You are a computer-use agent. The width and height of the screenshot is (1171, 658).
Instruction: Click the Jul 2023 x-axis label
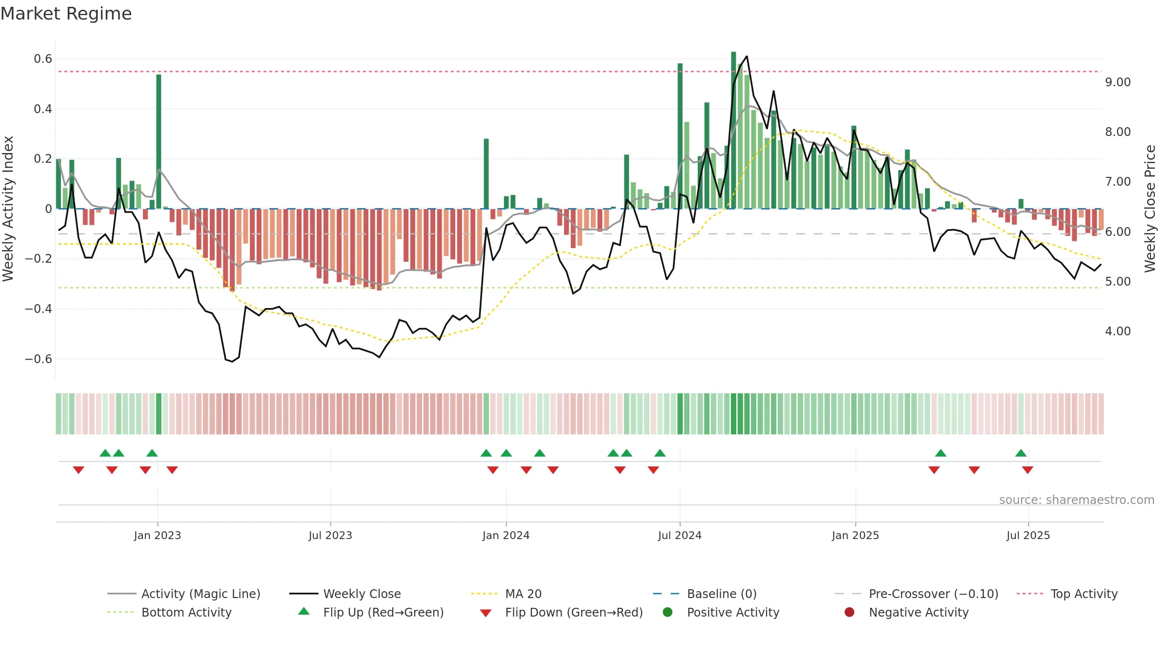(x=330, y=535)
